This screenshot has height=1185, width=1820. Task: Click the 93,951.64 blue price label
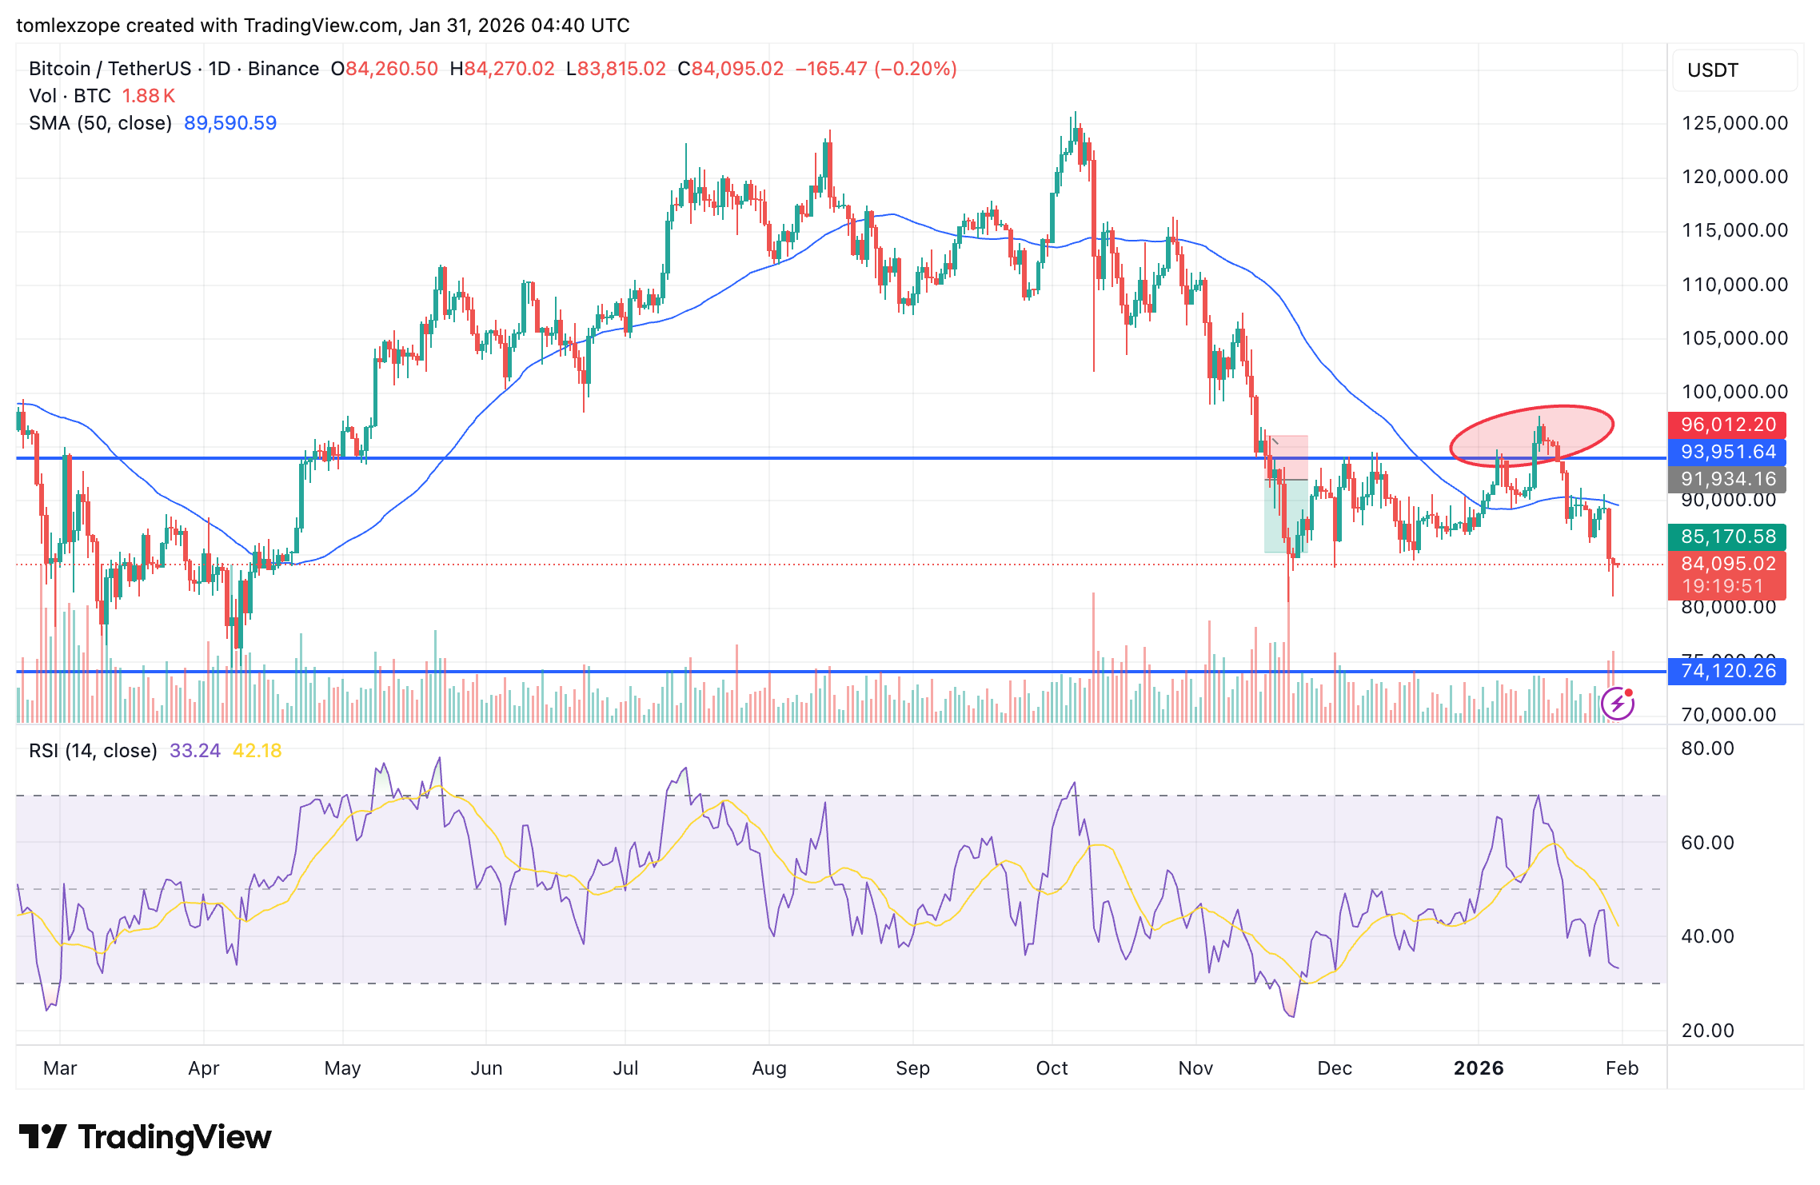(x=1727, y=452)
